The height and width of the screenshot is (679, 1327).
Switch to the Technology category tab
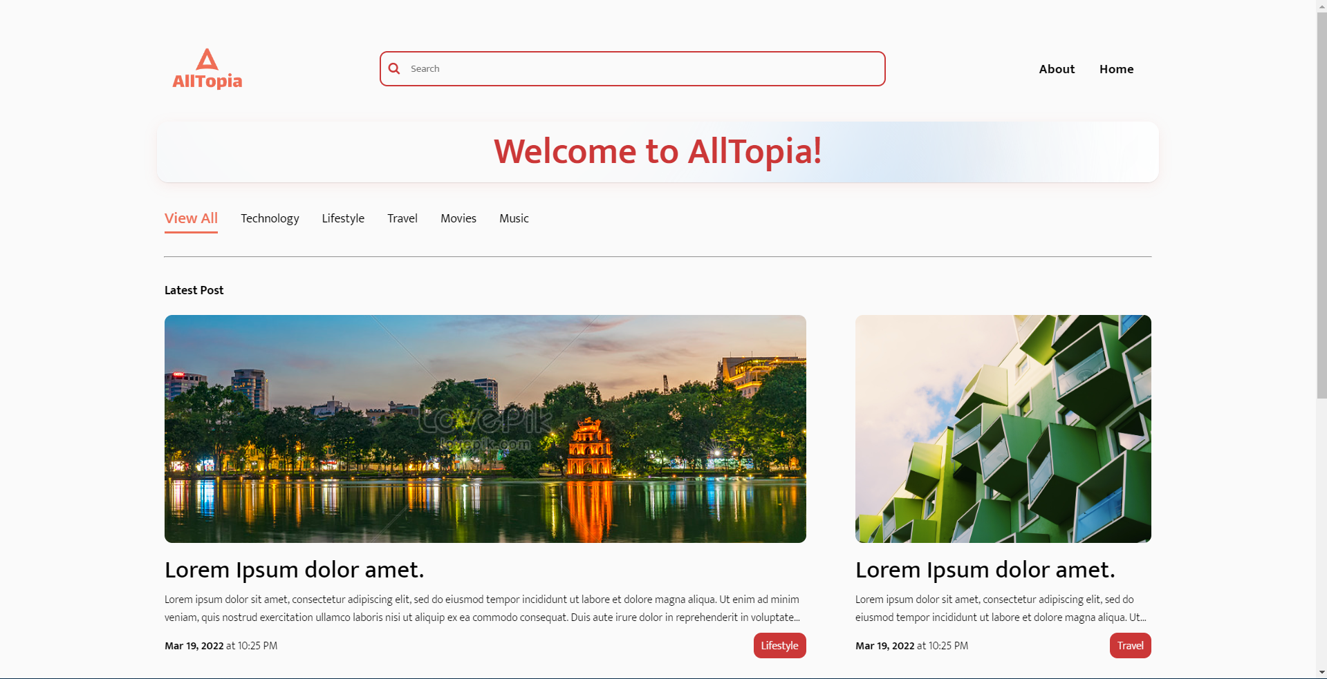(270, 218)
